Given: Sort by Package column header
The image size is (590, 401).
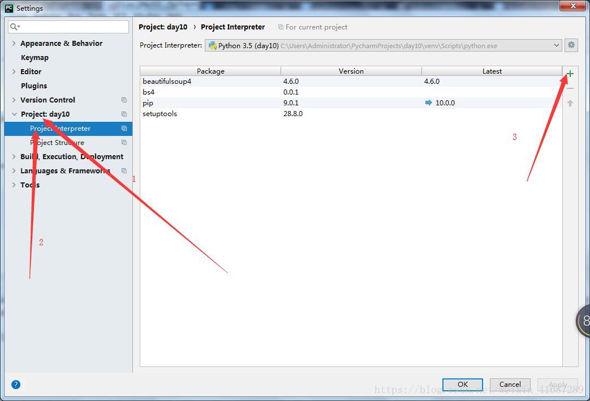Looking at the screenshot, I should 210,71.
